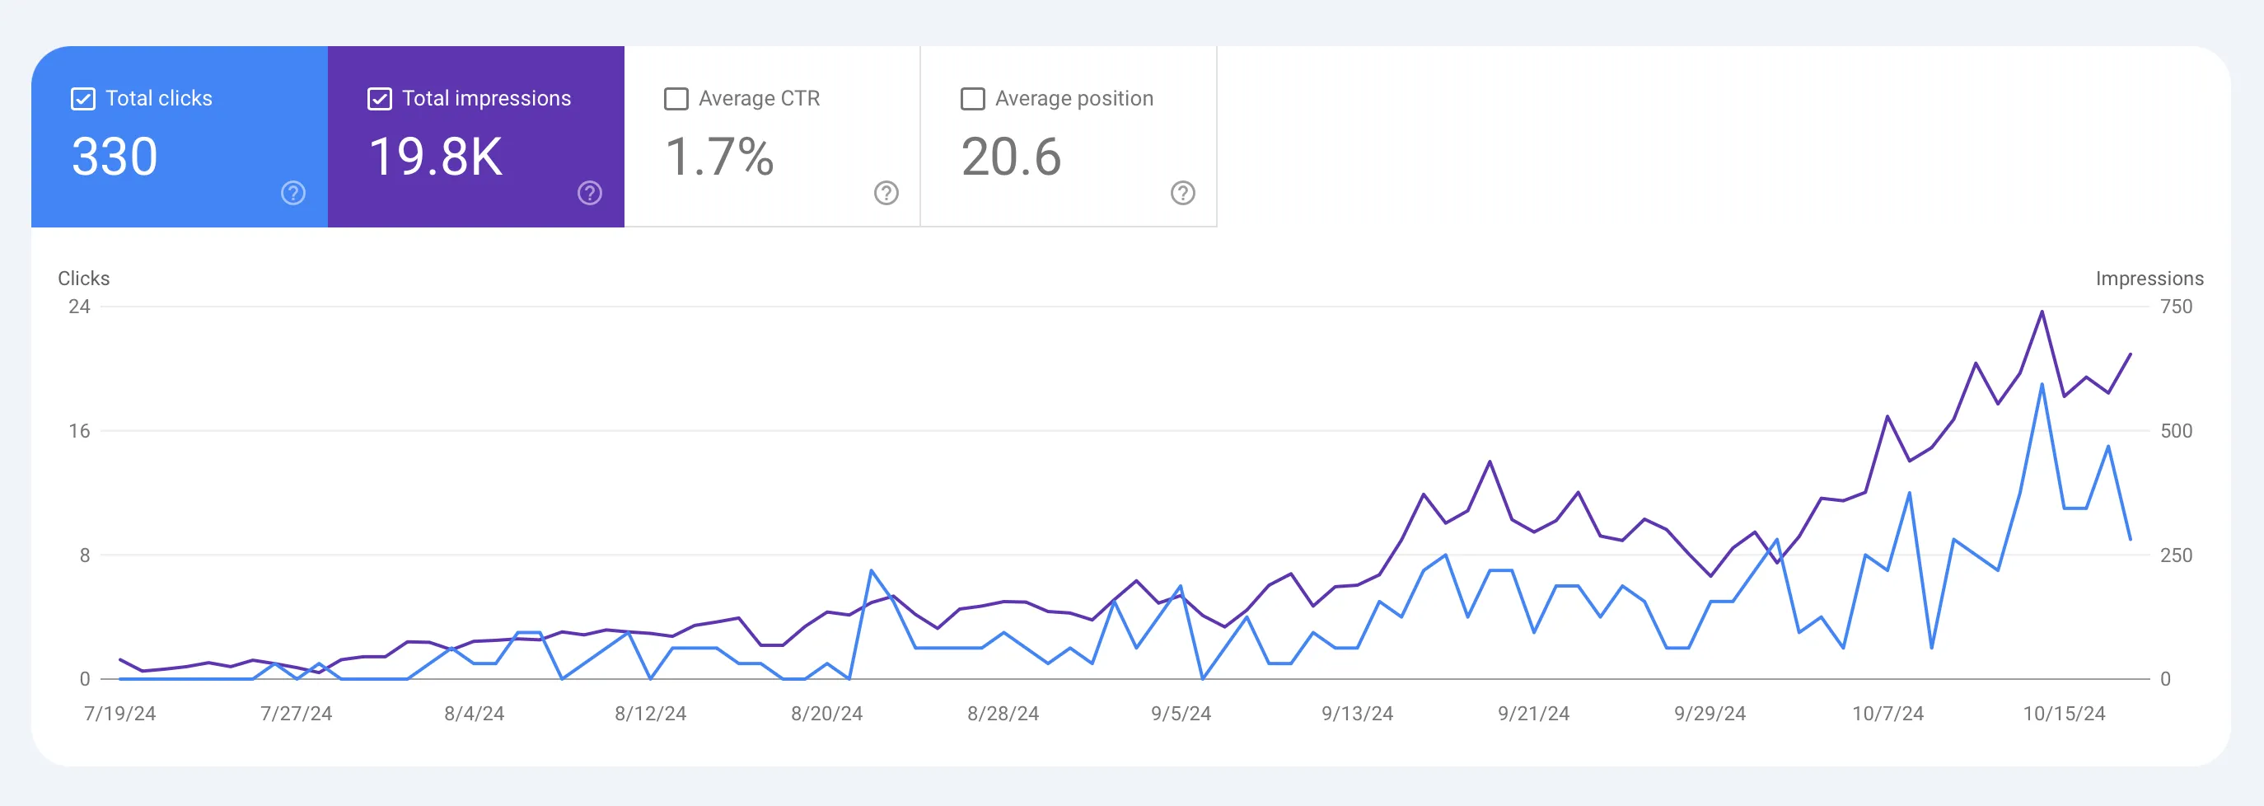Enable the Average CTR checkbox

coord(675,98)
